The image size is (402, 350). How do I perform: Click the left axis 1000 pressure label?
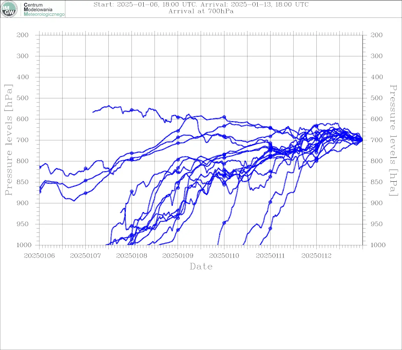pos(24,245)
